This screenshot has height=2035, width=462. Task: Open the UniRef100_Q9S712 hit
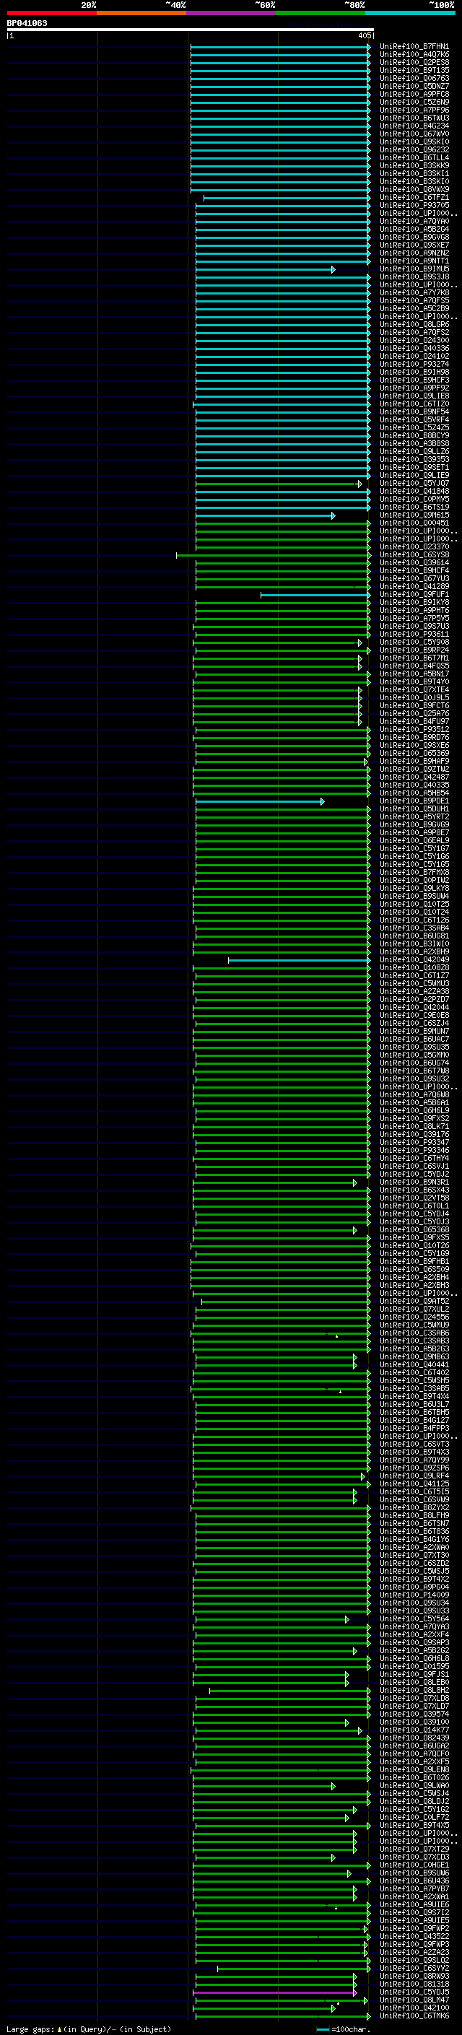[414, 1912]
